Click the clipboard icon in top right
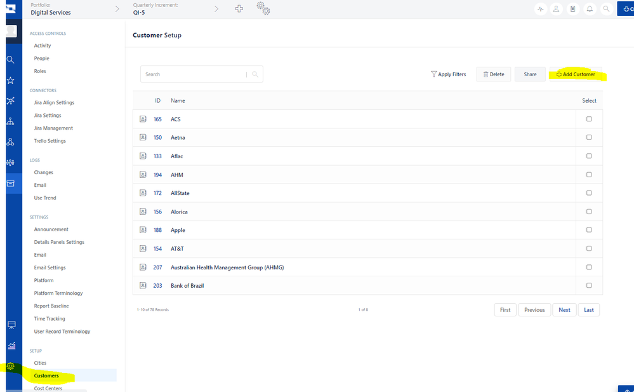This screenshot has width=634, height=392. point(573,8)
